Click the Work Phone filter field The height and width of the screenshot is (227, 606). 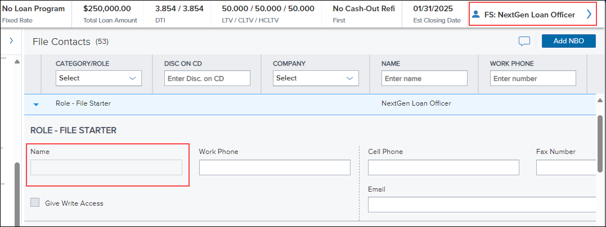(533, 78)
